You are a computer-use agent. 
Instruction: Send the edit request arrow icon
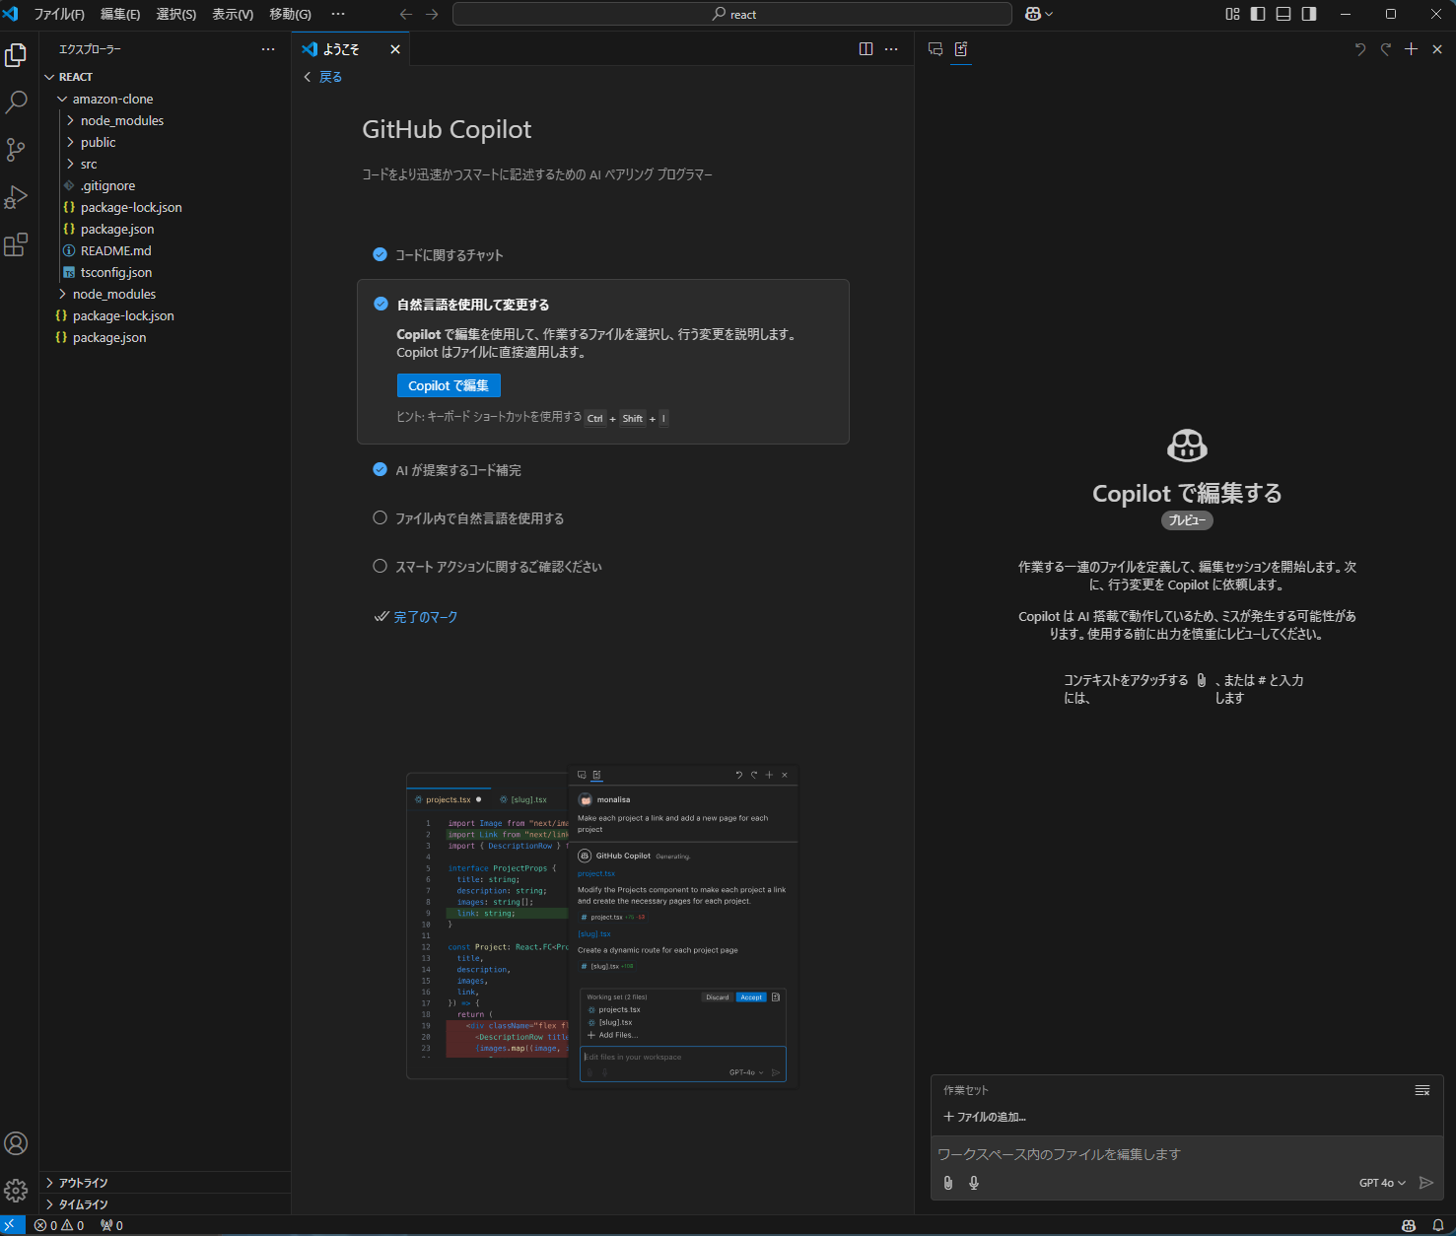[x=1425, y=1183]
